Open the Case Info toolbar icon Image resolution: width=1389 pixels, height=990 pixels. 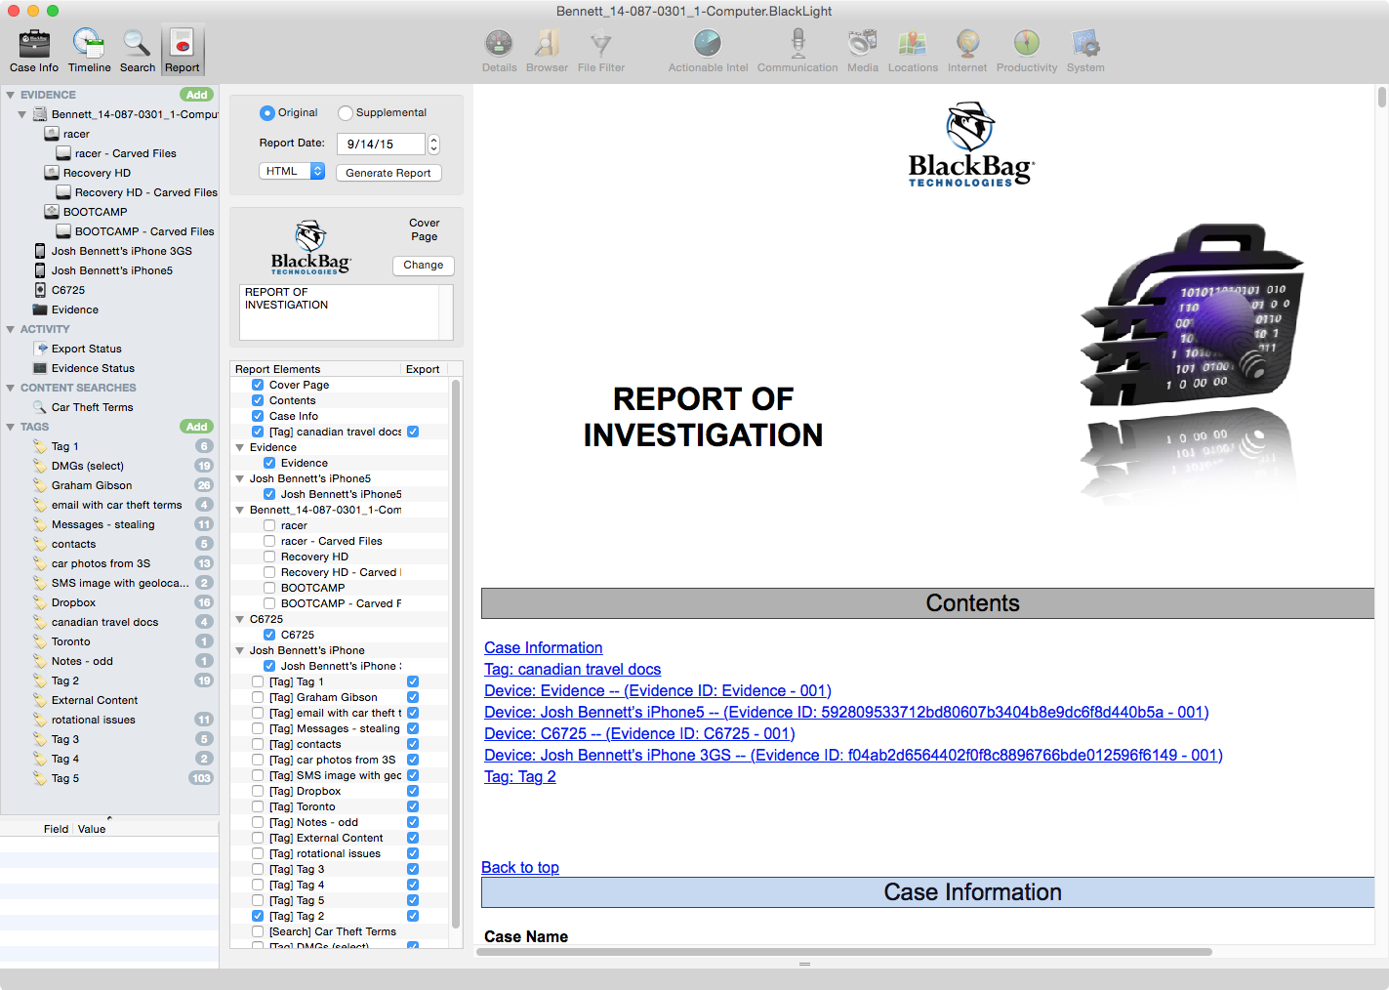pos(34,45)
